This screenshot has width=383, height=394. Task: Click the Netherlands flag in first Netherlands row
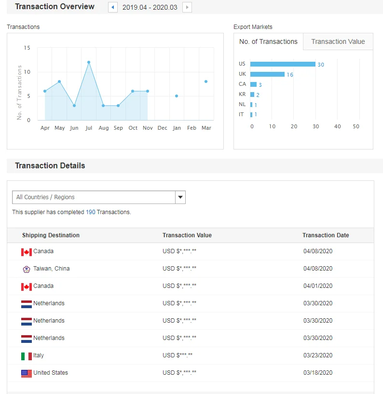(27, 304)
